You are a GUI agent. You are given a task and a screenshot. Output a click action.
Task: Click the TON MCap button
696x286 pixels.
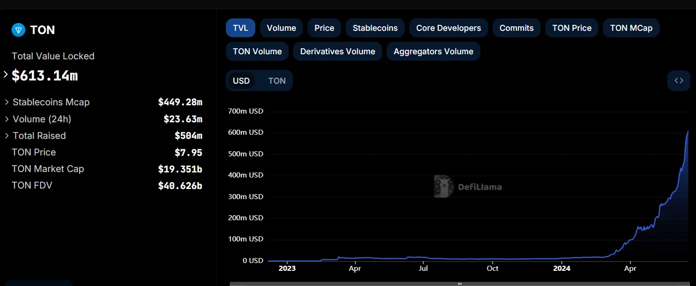[631, 28]
